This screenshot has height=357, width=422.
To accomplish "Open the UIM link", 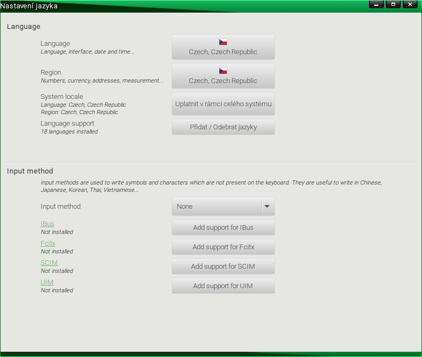I will coord(47,282).
